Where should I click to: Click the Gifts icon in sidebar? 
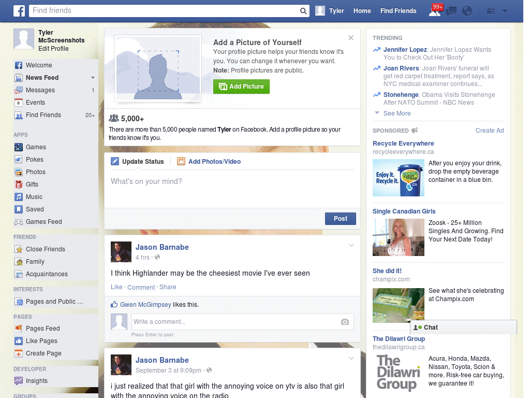(19, 184)
